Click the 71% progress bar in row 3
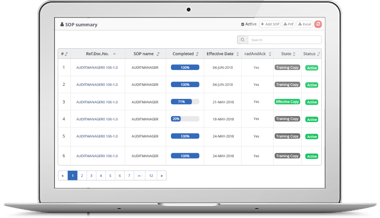The image size is (380, 218). [185, 102]
